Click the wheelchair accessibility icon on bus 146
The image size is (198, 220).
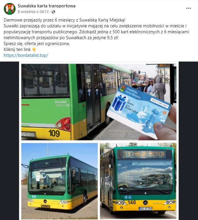click(130, 197)
